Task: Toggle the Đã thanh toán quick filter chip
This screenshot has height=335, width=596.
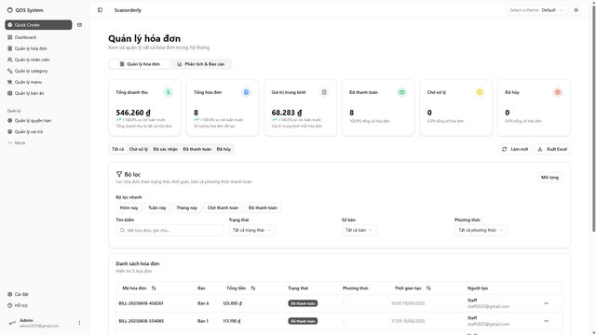Action: (x=263, y=208)
